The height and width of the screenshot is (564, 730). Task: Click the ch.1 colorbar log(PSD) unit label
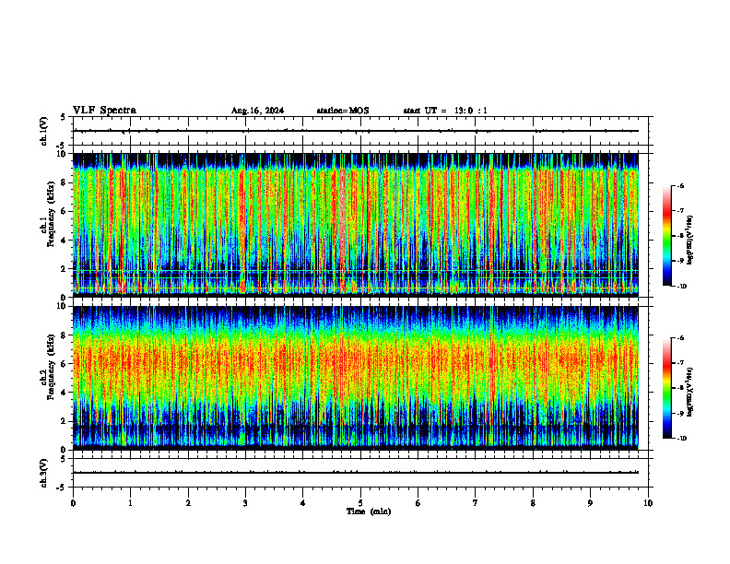click(690, 241)
